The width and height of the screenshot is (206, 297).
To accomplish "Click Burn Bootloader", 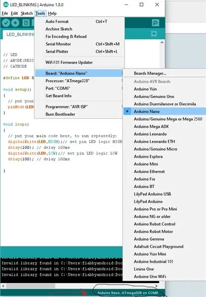I will tap(80, 114).
